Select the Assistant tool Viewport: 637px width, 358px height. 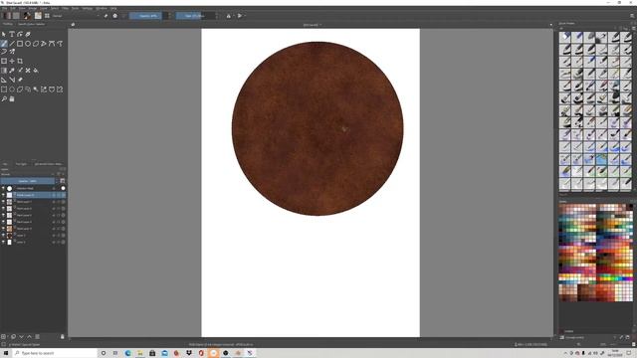4,80
